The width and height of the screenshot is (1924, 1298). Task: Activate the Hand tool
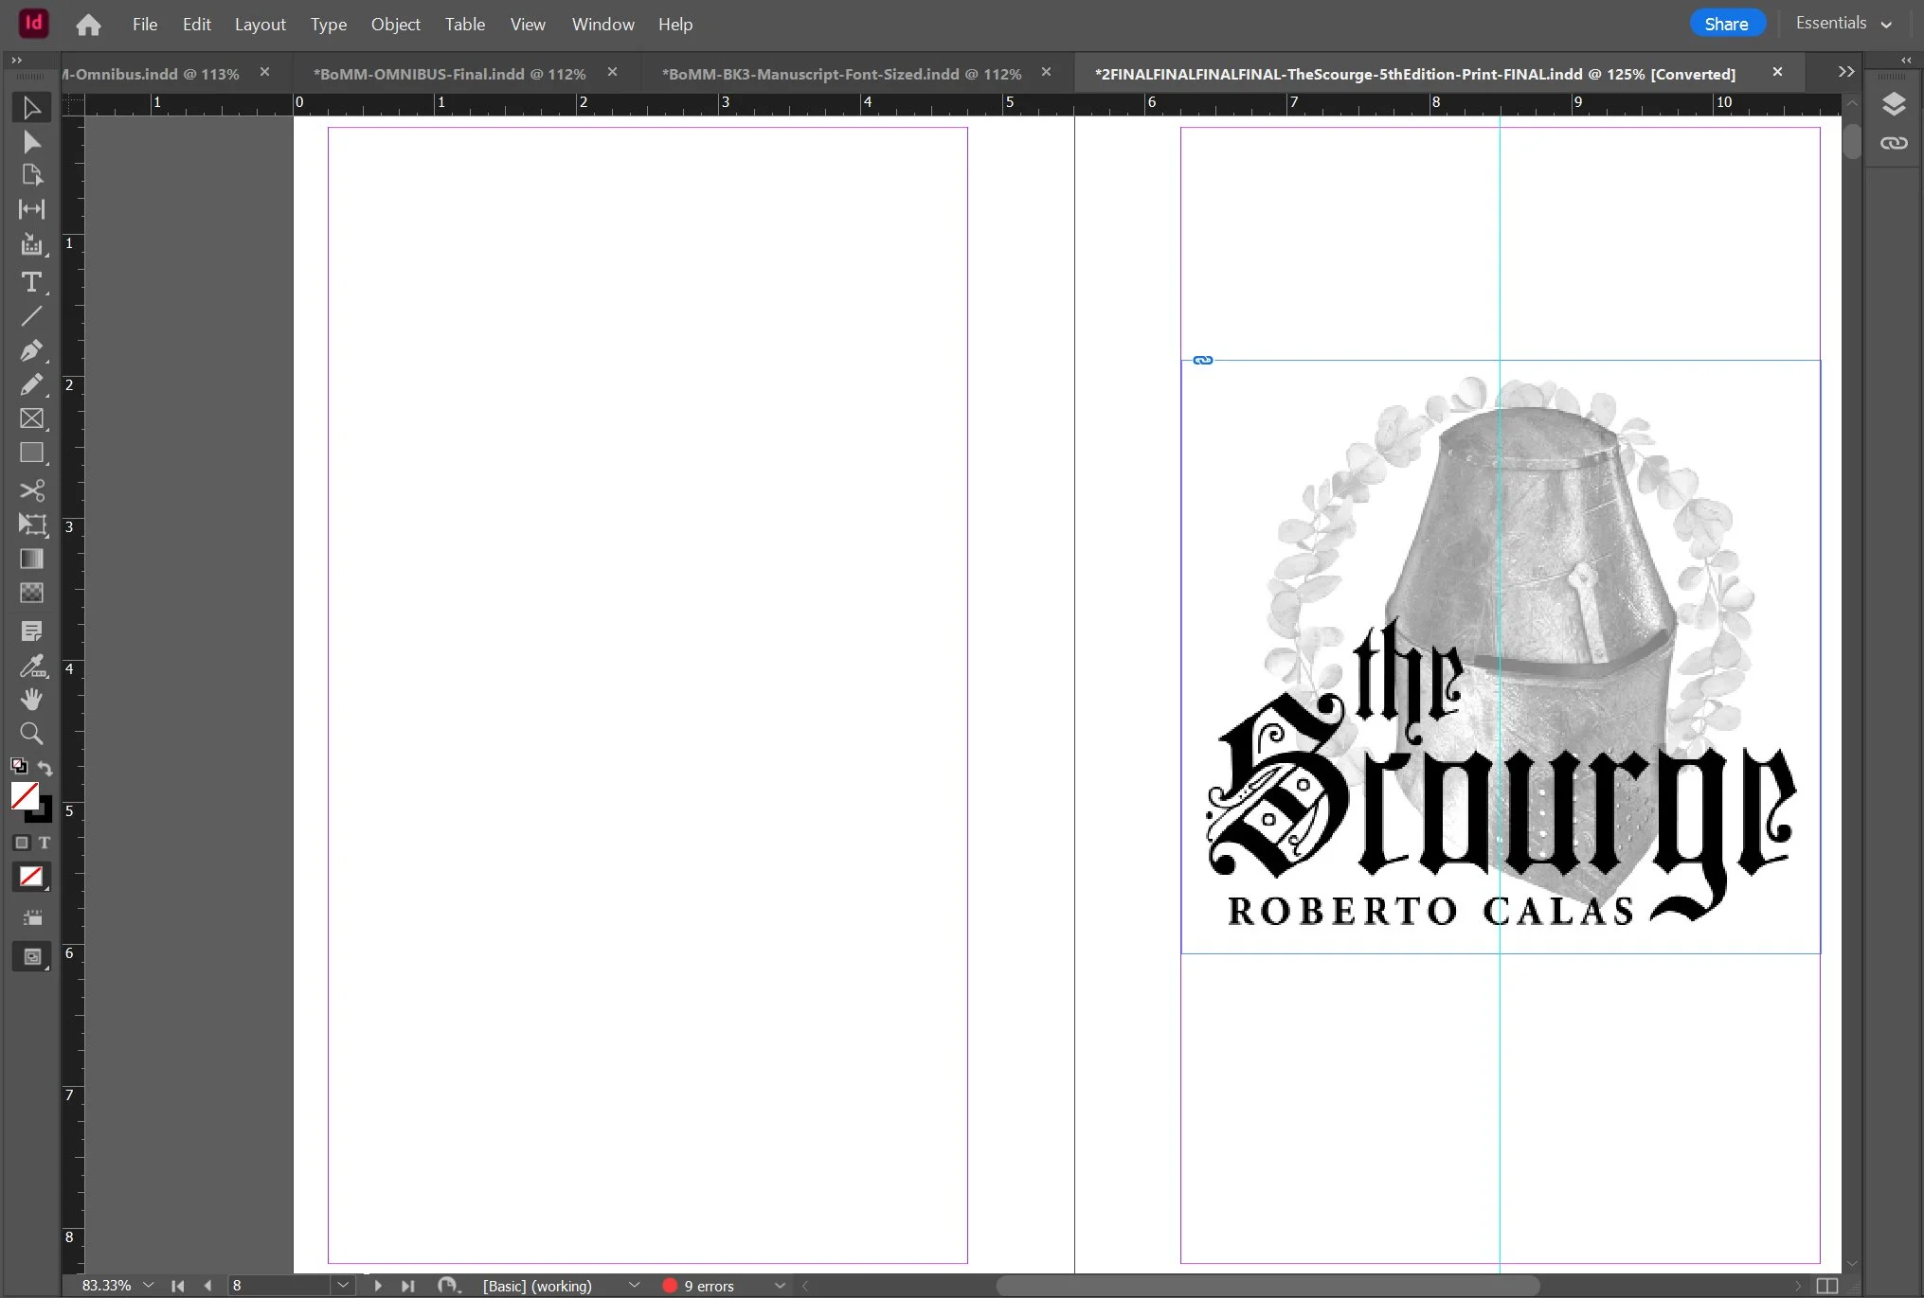31,700
